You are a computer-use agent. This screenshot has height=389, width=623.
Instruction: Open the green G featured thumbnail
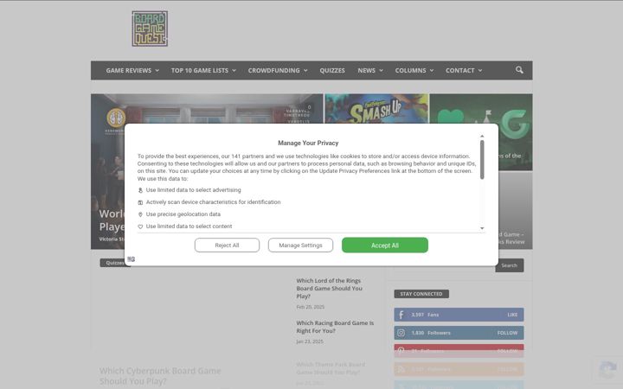point(481,131)
